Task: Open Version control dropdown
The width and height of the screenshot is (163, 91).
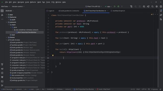Action: pyautogui.click(x=18, y=7)
